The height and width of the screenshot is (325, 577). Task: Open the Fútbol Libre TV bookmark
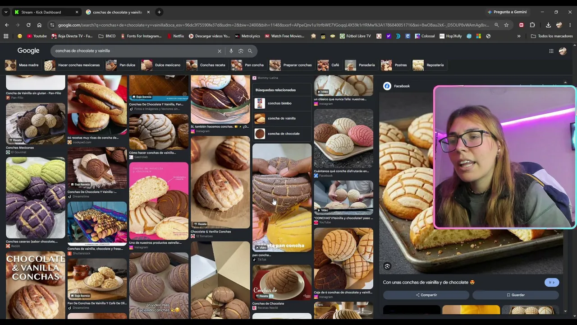(x=355, y=36)
